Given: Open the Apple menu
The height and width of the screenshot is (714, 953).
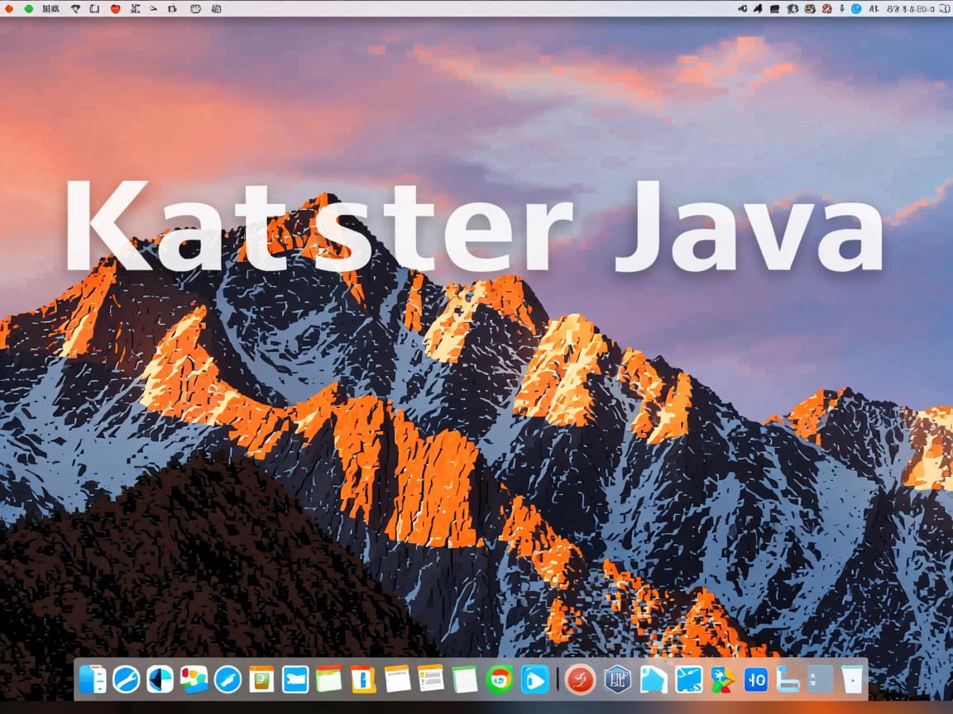Looking at the screenshot, I should pos(8,9).
